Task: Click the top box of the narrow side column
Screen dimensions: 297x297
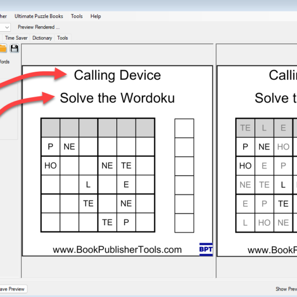Action: [184, 128]
